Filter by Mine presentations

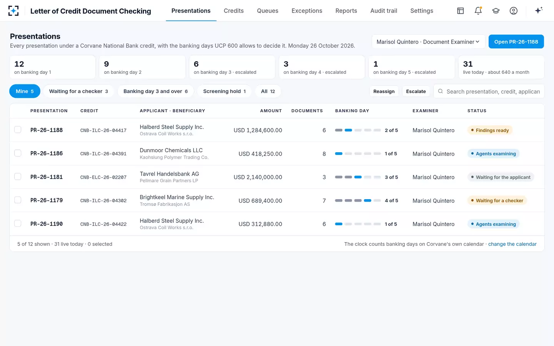point(25,91)
